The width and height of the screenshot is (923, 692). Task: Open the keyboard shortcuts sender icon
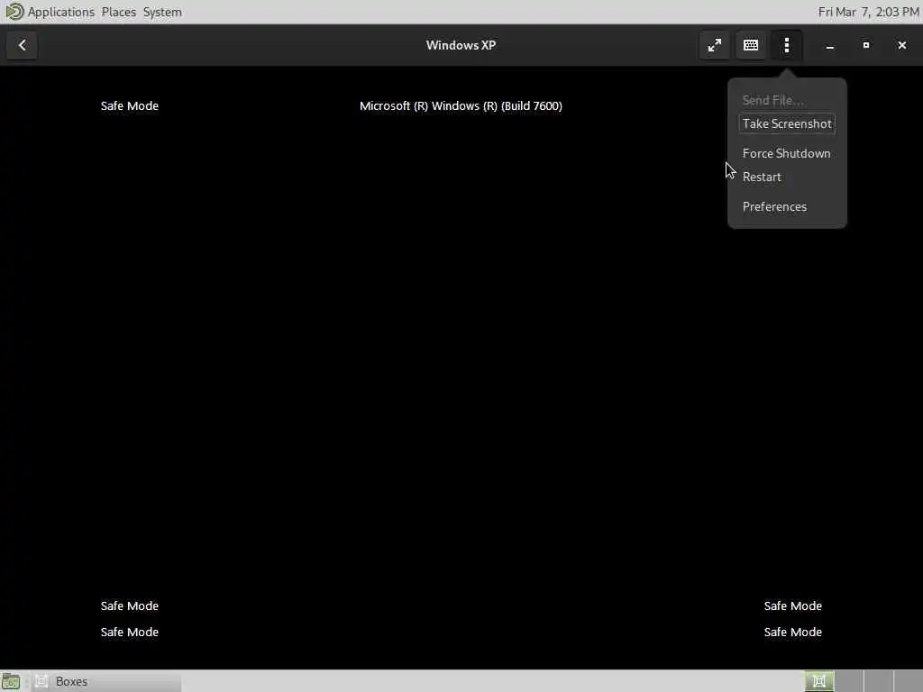(751, 45)
